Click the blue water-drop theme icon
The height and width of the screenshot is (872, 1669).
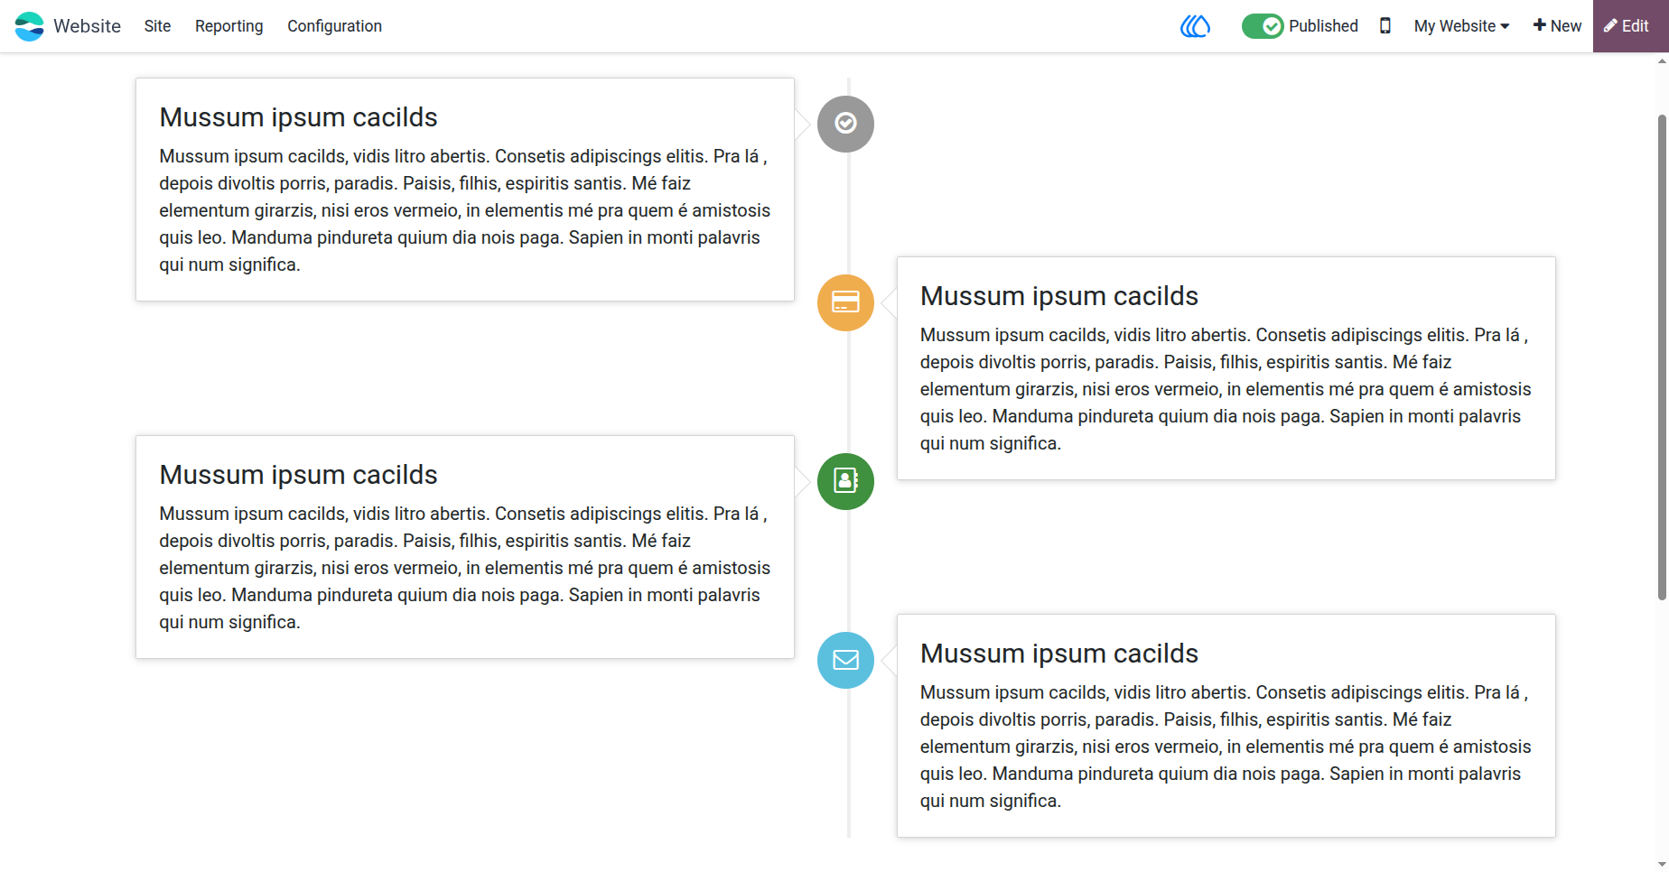pyautogui.click(x=1195, y=26)
